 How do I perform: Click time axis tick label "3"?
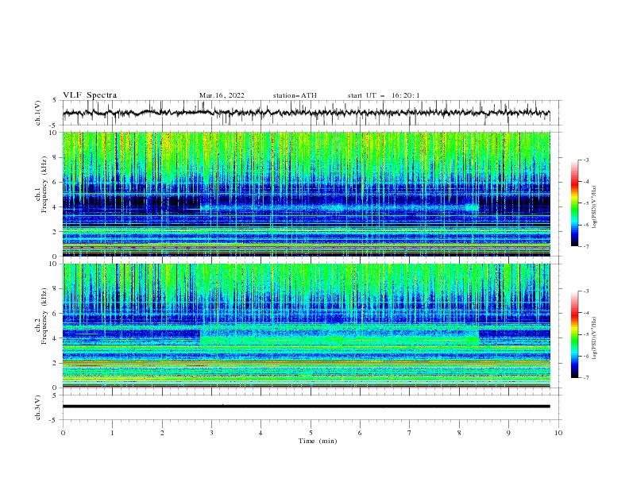[211, 433]
